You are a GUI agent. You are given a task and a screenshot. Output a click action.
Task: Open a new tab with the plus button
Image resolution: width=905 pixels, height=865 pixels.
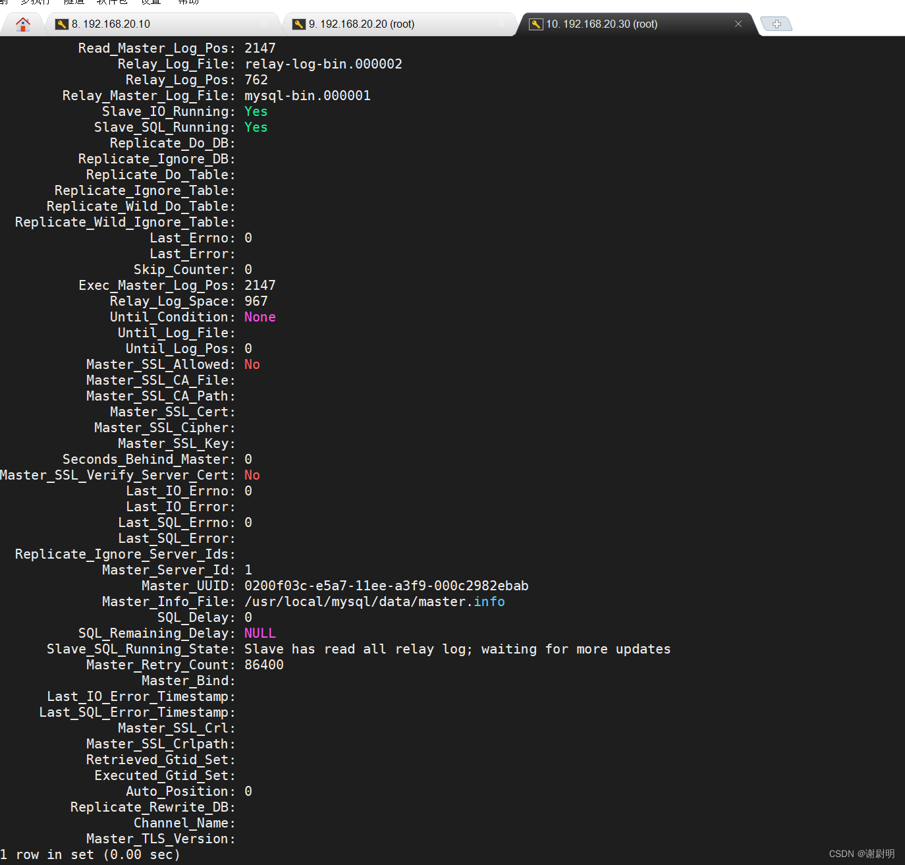click(x=777, y=24)
